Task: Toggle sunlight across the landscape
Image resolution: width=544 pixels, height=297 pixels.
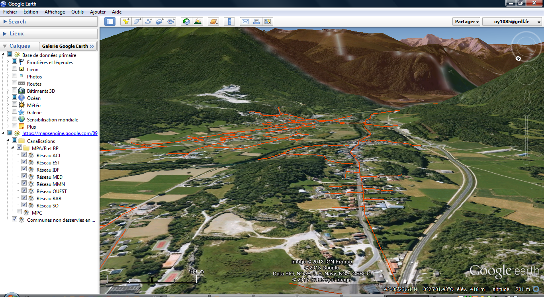Action: coord(198,21)
